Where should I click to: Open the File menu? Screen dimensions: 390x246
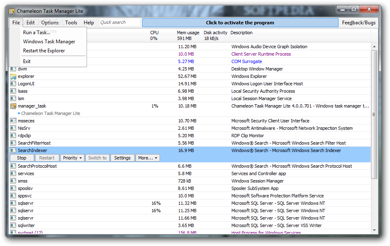tap(16, 23)
